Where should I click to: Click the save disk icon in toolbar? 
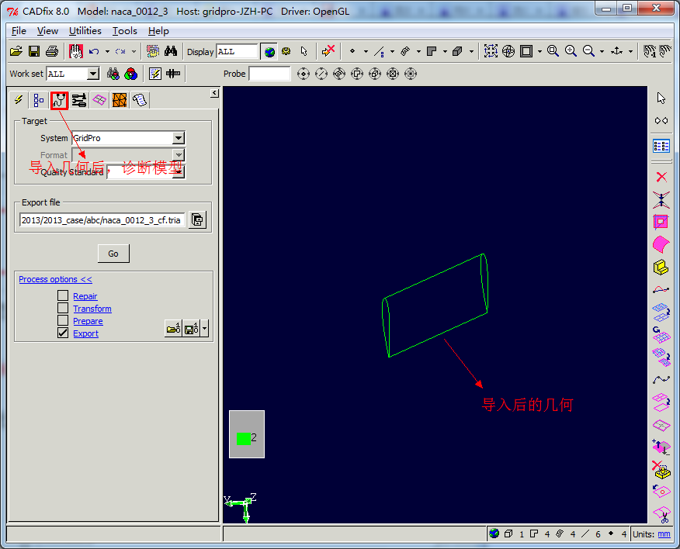point(34,51)
